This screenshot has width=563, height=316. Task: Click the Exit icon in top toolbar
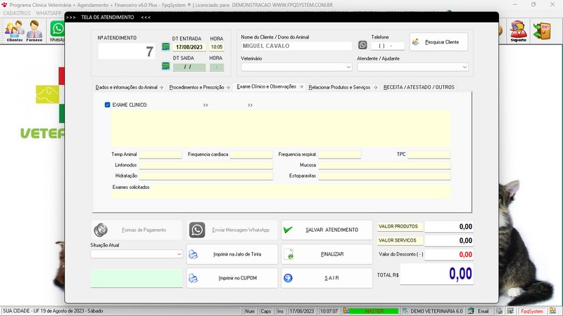(544, 30)
